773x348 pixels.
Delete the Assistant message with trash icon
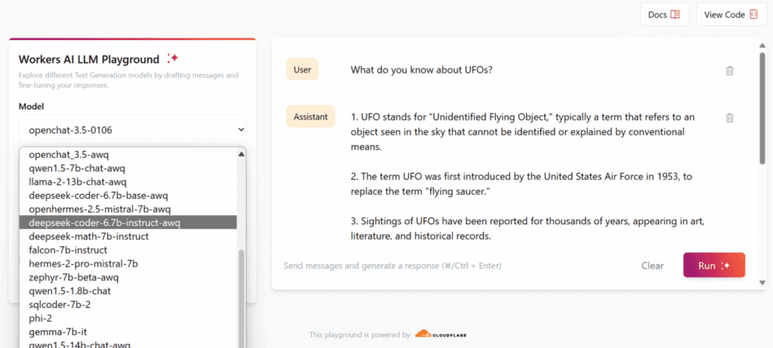730,118
